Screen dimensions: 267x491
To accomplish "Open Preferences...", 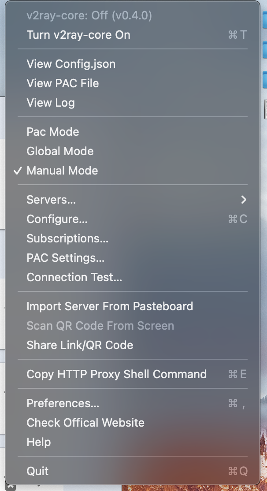I will click(x=63, y=403).
